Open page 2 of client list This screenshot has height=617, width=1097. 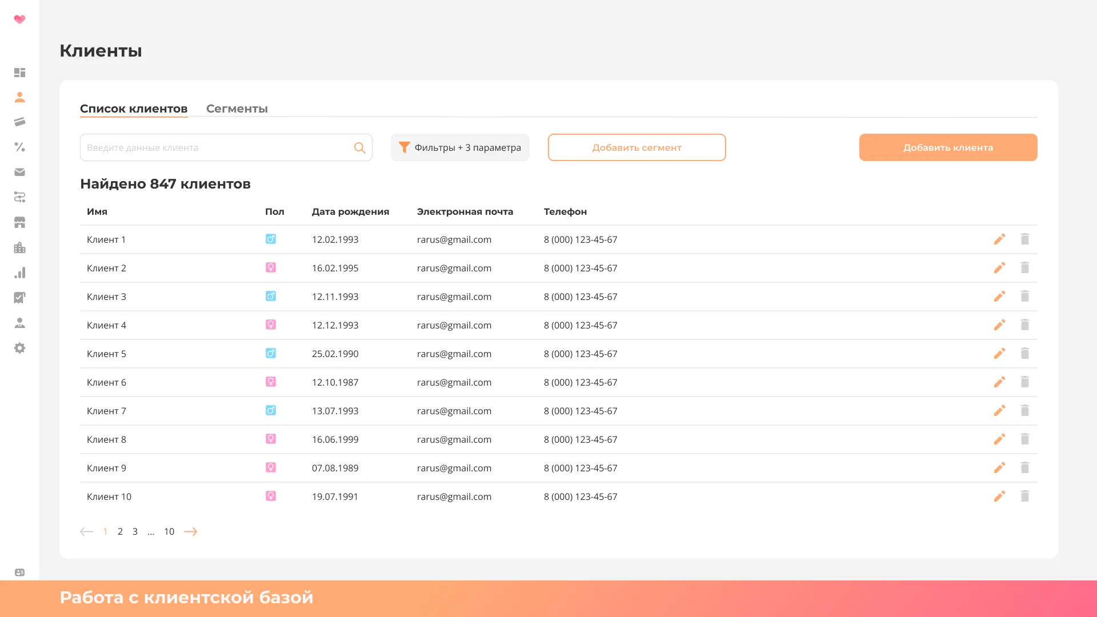120,531
